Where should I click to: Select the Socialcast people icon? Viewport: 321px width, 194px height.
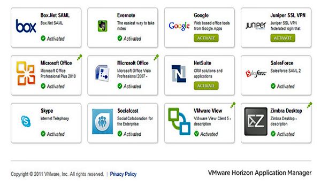tap(102, 121)
